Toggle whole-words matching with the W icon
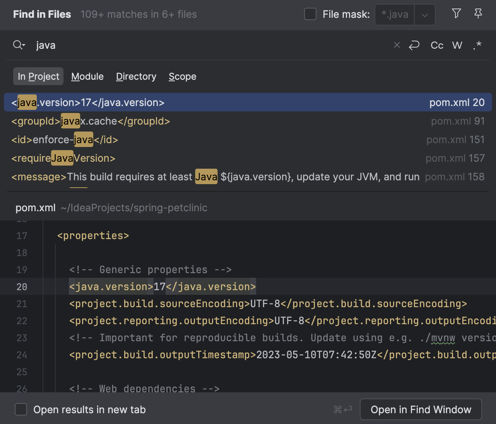 [457, 45]
